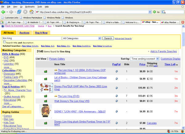Image resolution: width=185 pixels, height=134 pixels.
Task: Click camera icon for The Lion King (DVD)
Action: (x=46, y=96)
